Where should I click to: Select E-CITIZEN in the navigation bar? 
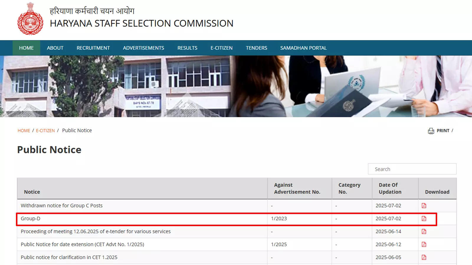tap(222, 48)
